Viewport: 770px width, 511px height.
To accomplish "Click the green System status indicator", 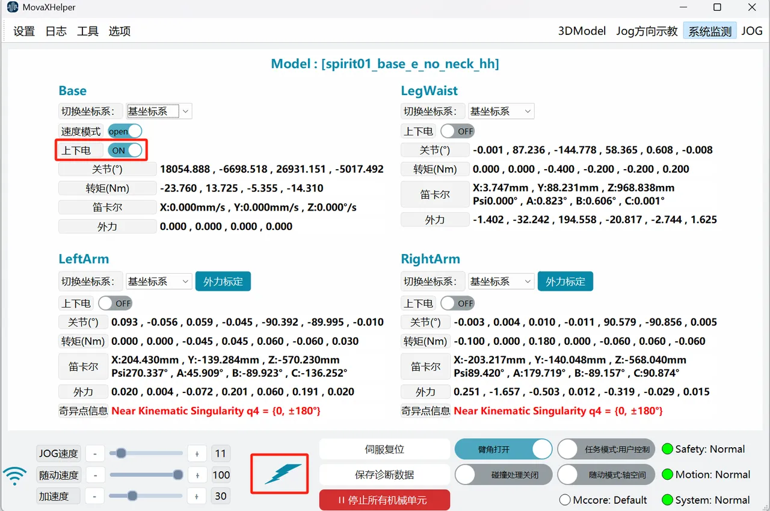I will tap(667, 500).
